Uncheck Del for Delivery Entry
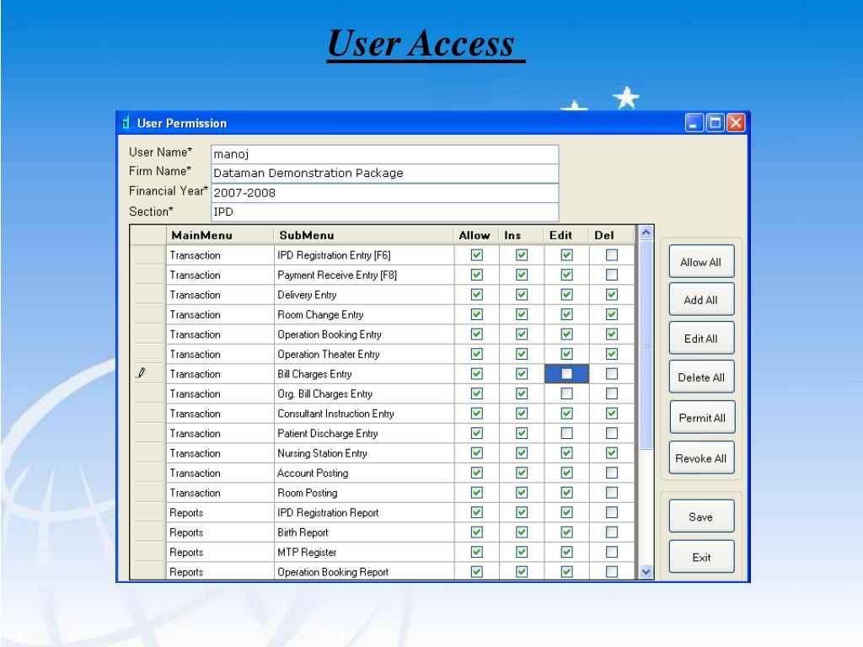Viewport: 863px width, 647px height. (612, 294)
